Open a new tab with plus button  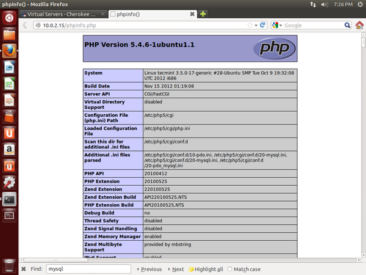click(203, 13)
